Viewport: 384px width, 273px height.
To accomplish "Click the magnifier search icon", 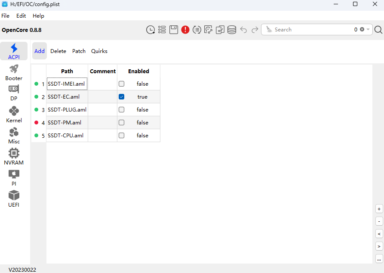I will pos(378,30).
